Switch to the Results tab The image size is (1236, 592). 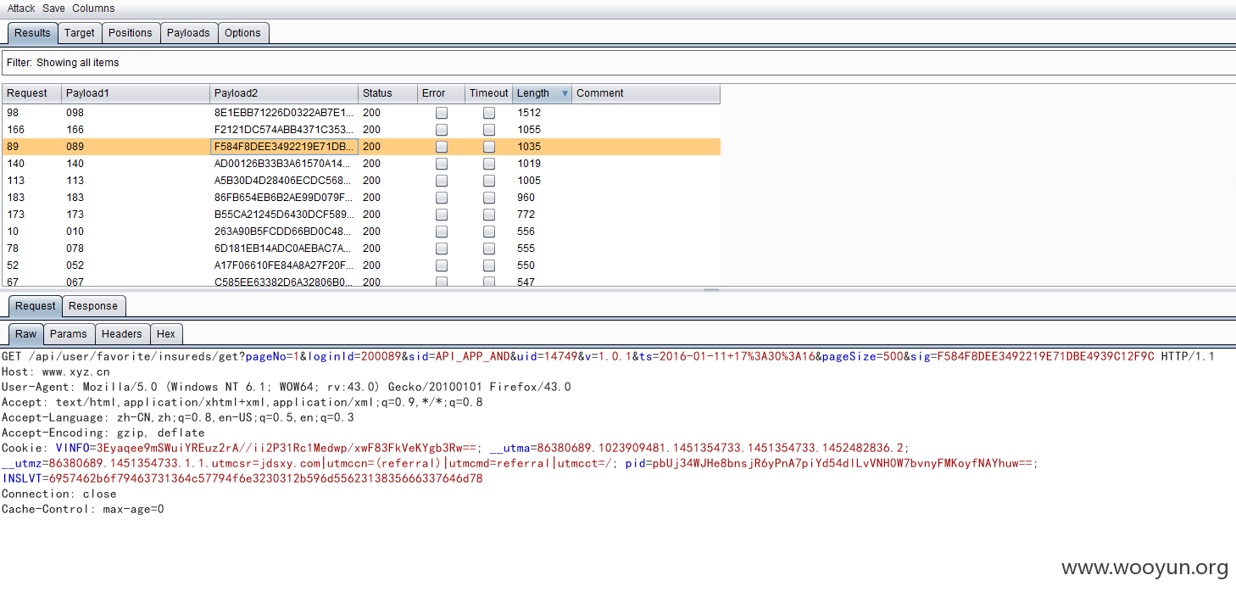[32, 33]
